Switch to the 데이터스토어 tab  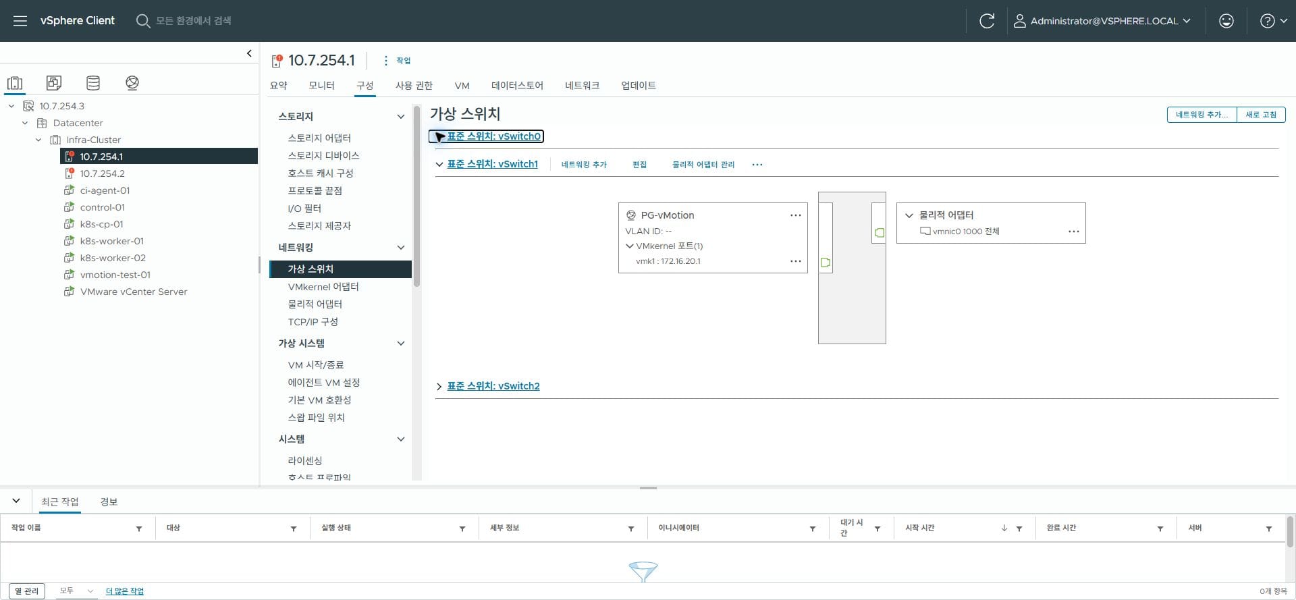(517, 86)
